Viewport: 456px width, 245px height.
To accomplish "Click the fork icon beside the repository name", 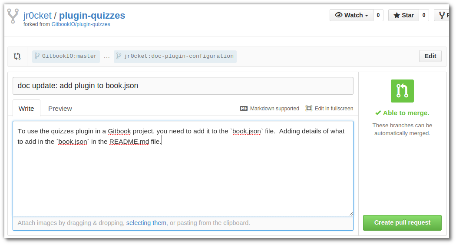I will tap(13, 16).
